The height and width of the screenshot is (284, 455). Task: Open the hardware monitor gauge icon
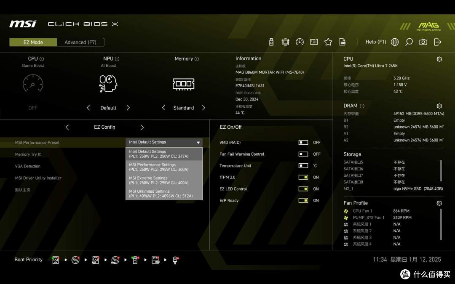click(x=300, y=42)
